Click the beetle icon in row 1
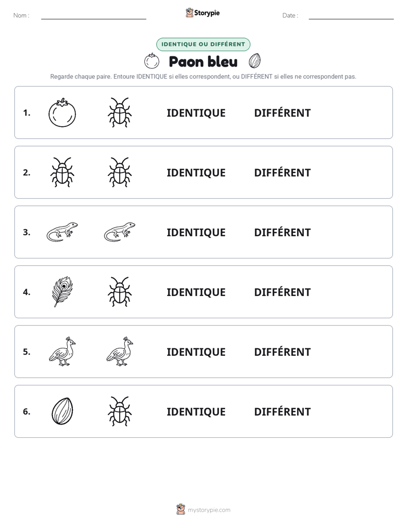Viewport: 407px width, 526px height. (120, 113)
